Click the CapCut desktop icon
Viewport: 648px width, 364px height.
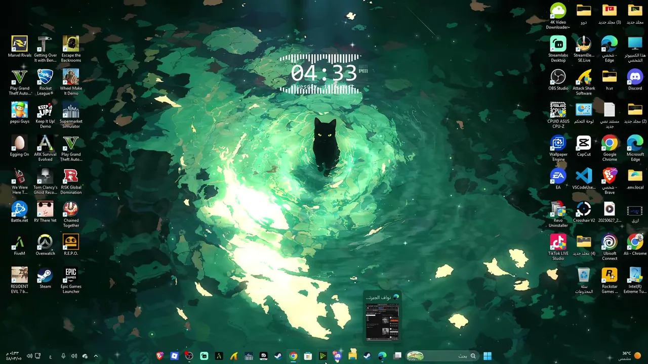[584, 146]
